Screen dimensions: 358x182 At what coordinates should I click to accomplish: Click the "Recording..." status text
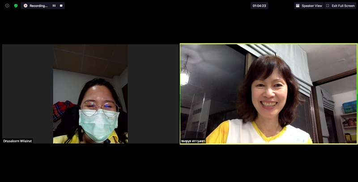pos(38,6)
